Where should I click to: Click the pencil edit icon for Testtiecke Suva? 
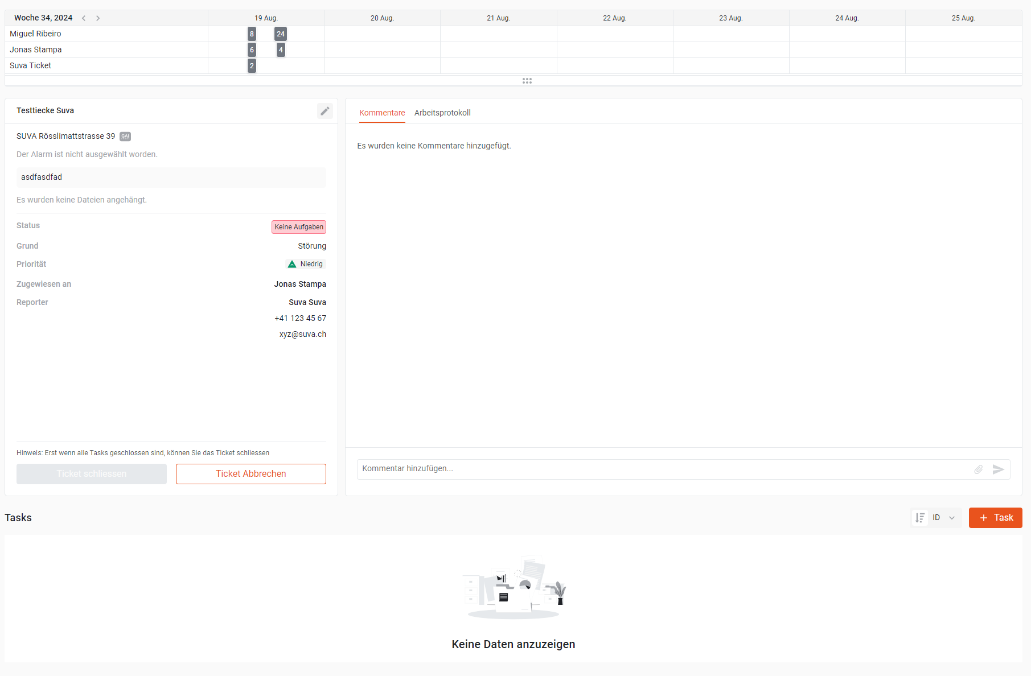[x=325, y=111]
